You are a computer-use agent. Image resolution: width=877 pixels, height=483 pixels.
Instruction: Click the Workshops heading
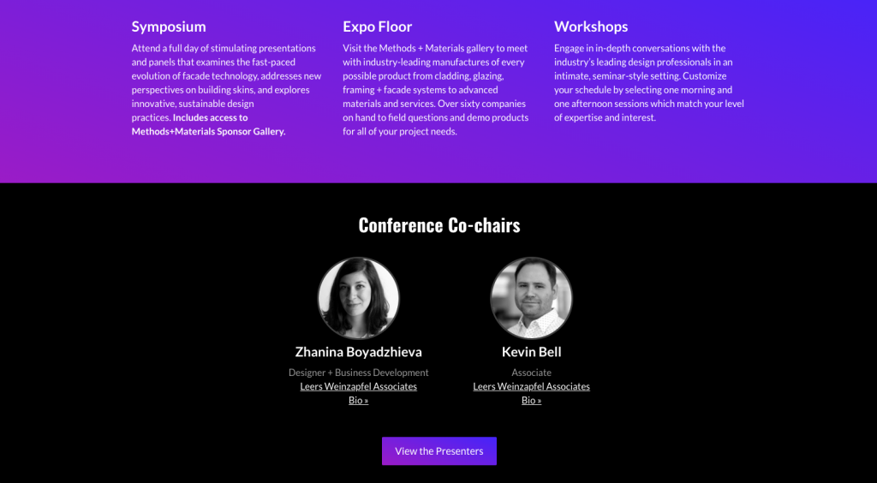click(591, 27)
